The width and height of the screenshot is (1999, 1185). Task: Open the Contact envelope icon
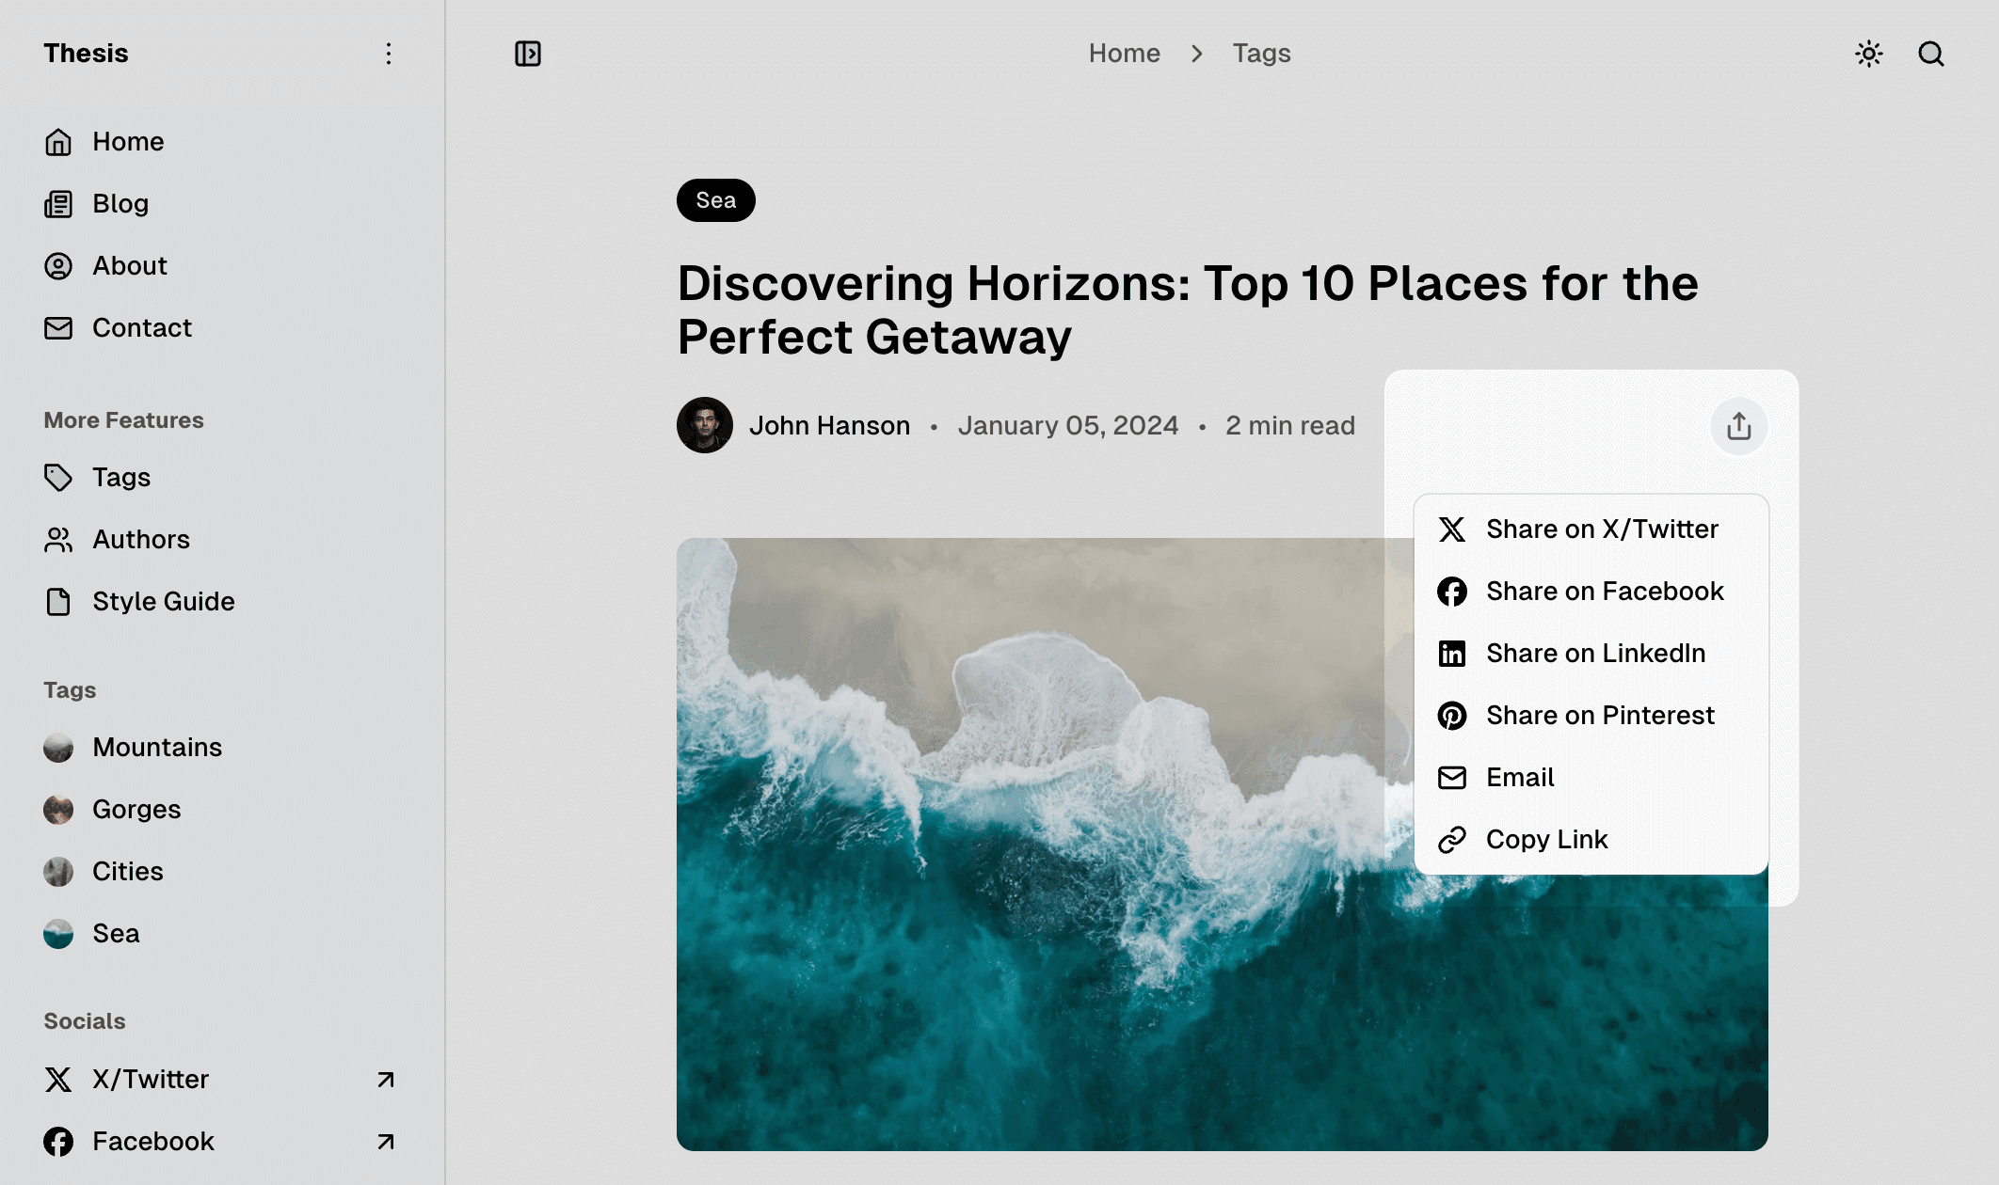(x=58, y=328)
